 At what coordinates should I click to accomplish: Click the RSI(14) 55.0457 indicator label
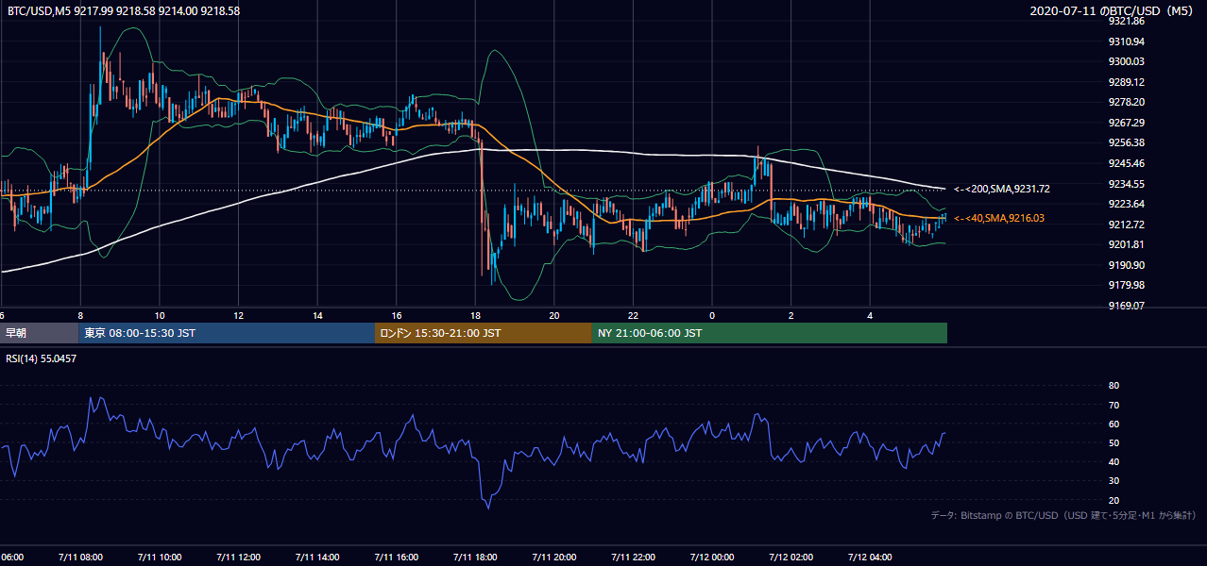[42, 358]
